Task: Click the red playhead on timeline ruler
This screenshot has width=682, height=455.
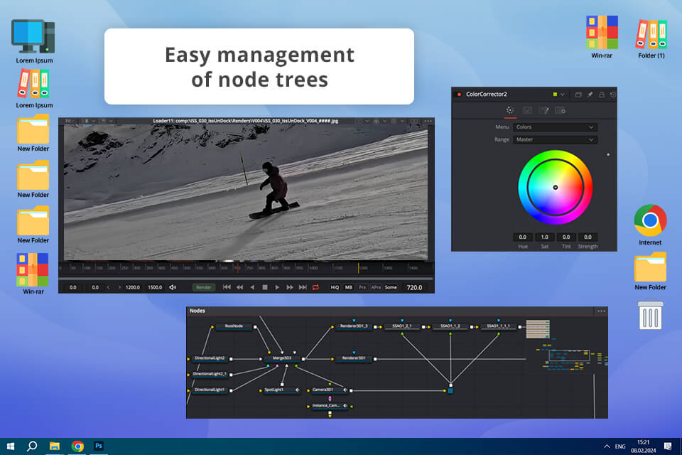Action: [237, 267]
